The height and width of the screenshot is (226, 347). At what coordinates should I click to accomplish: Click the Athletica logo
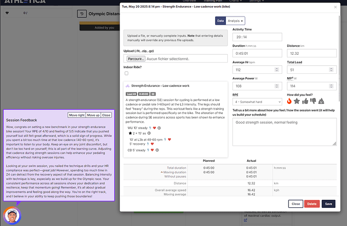point(25,2)
